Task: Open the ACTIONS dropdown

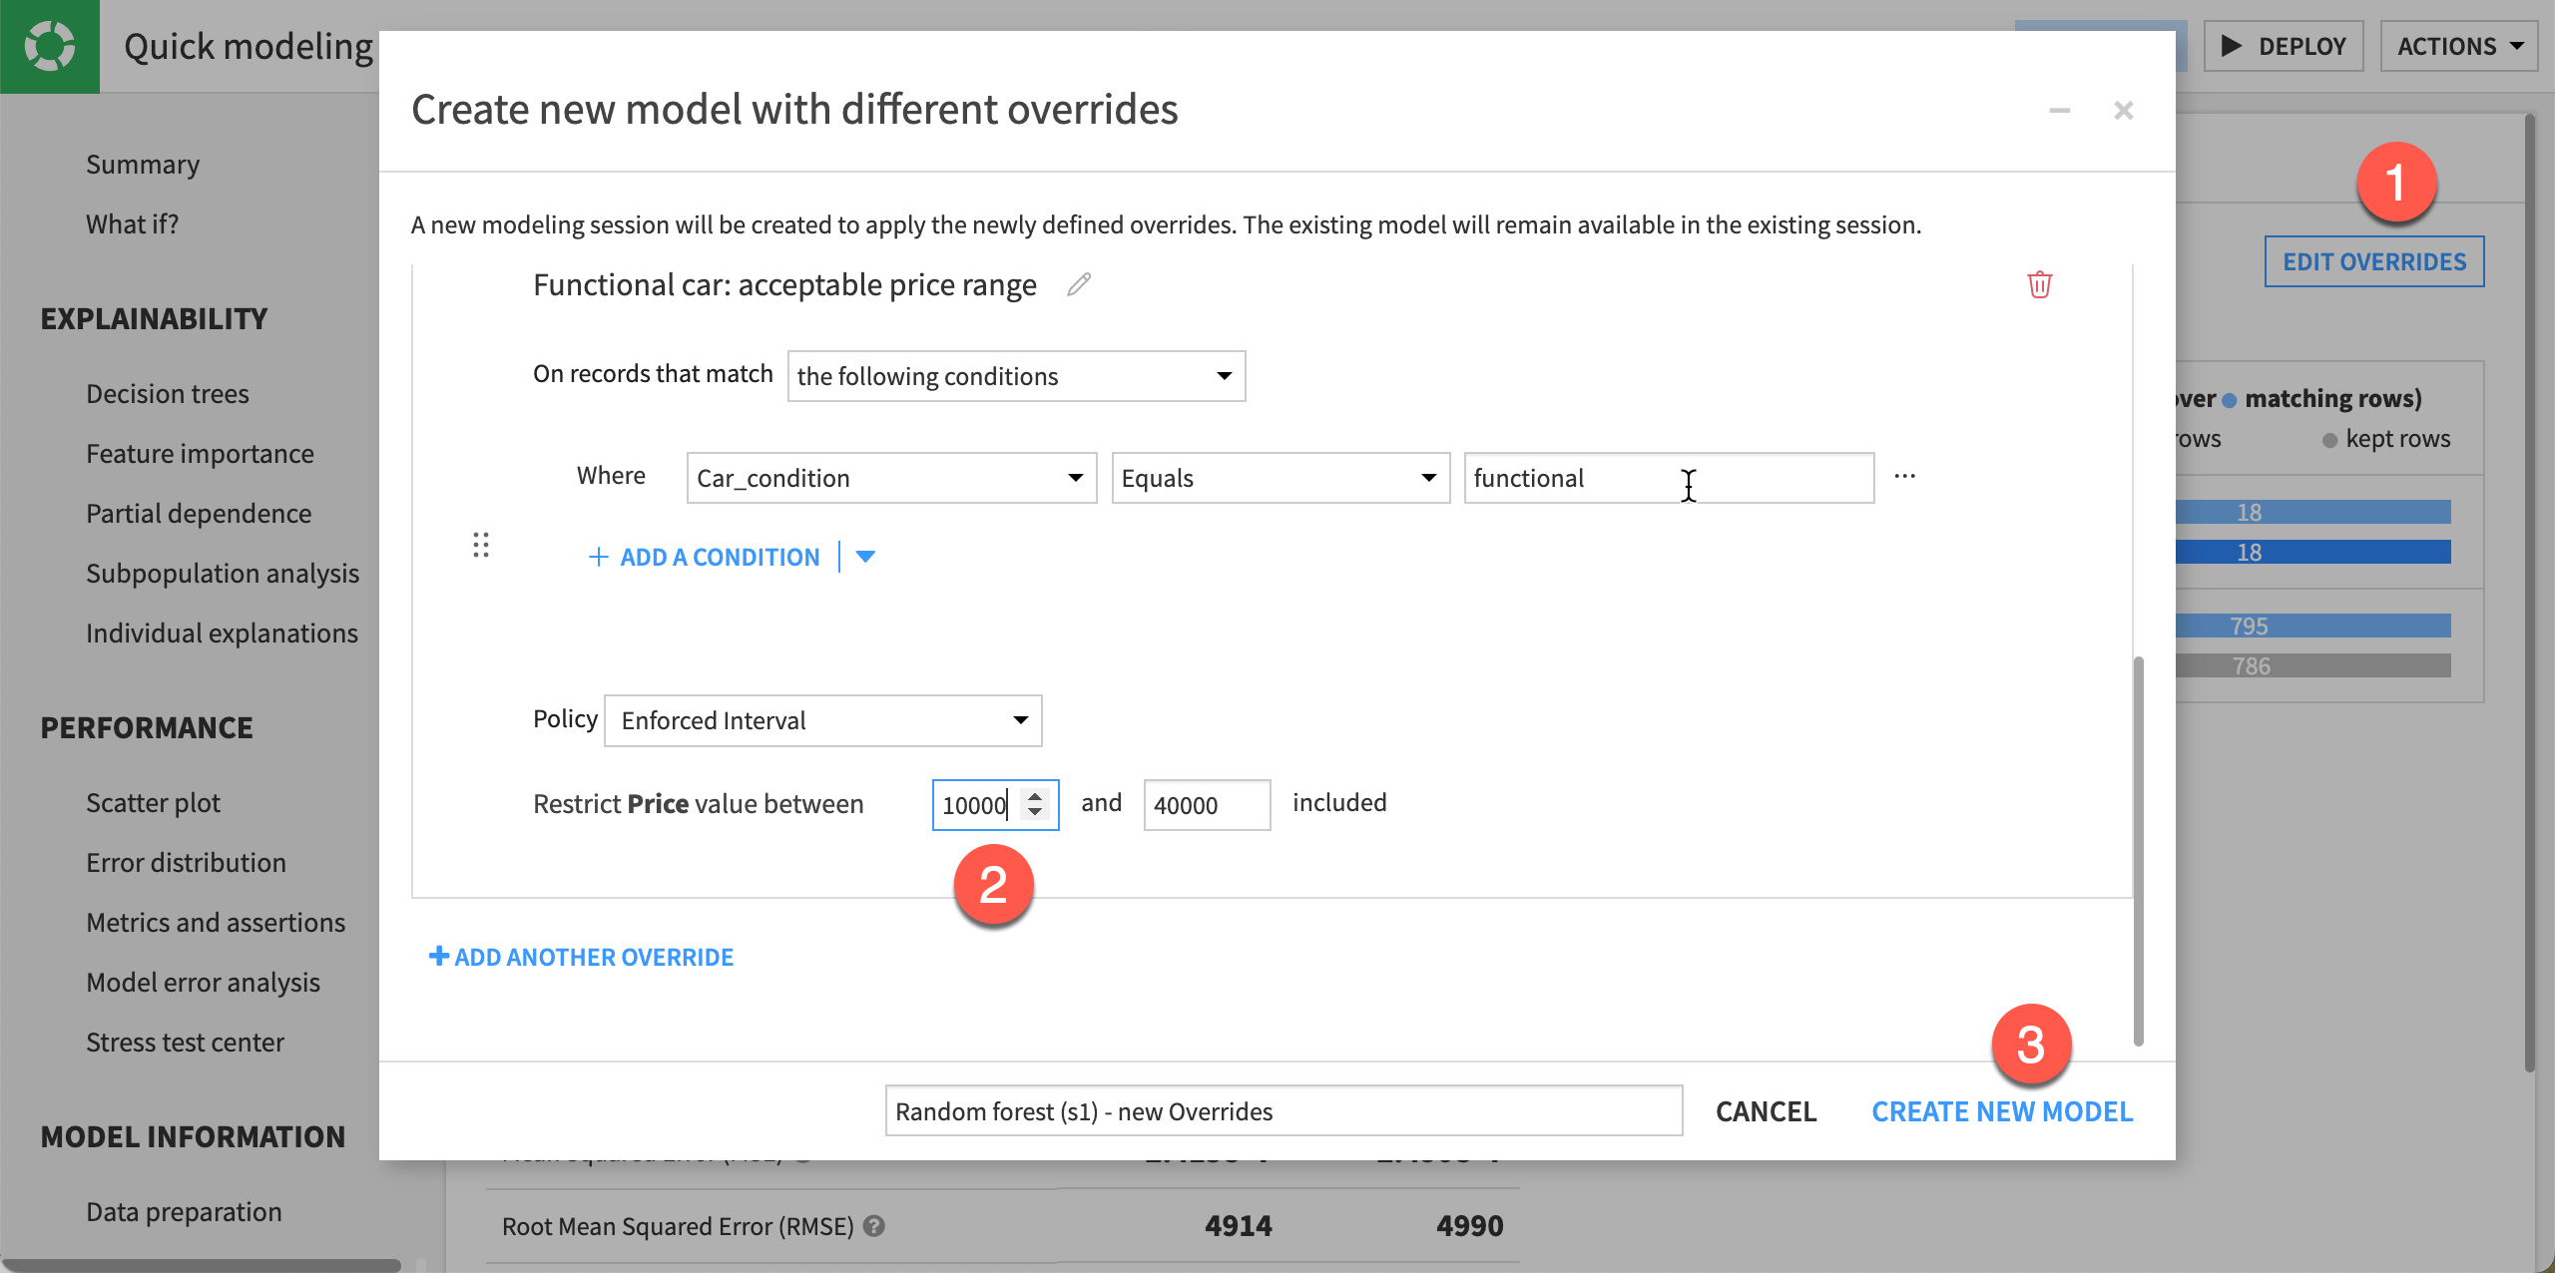Action: [2458, 45]
